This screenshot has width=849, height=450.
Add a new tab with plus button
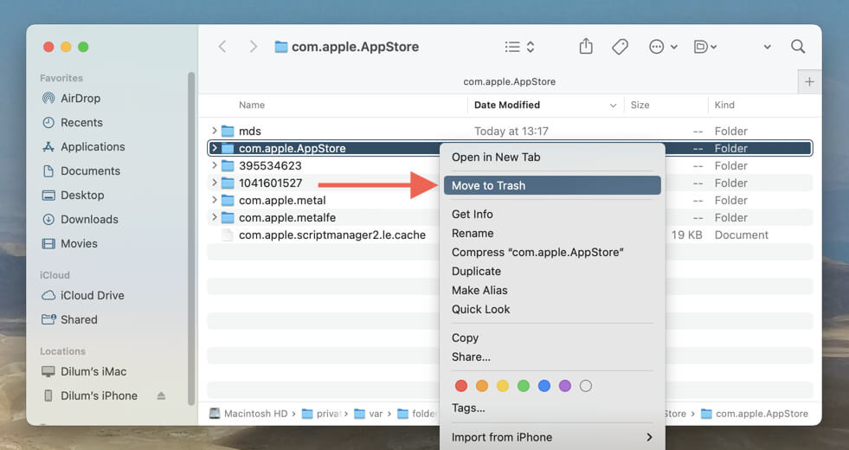pyautogui.click(x=809, y=81)
